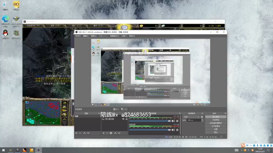Select the scene row in Scenes list
Image resolution: width=273 pixels, height=153 pixels.
[x=88, y=116]
